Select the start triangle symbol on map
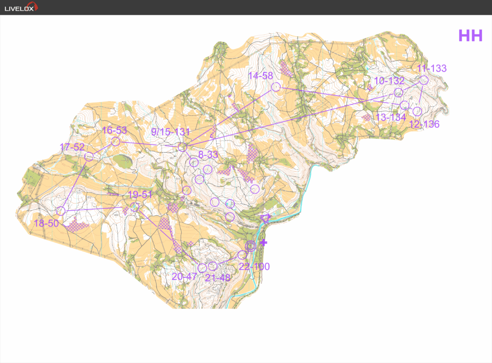The width and height of the screenshot is (492, 363). pos(265,218)
